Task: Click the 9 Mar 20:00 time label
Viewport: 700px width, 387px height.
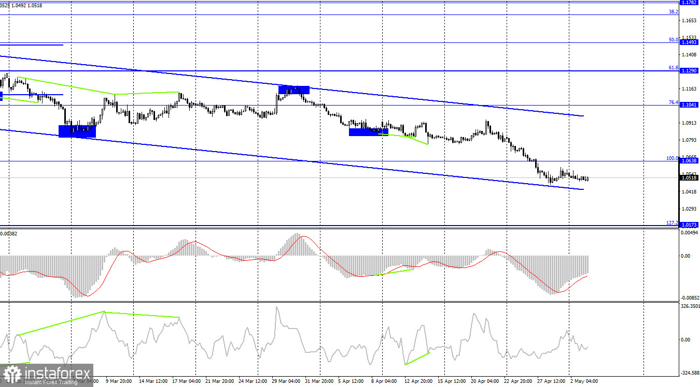Action: click(x=118, y=381)
